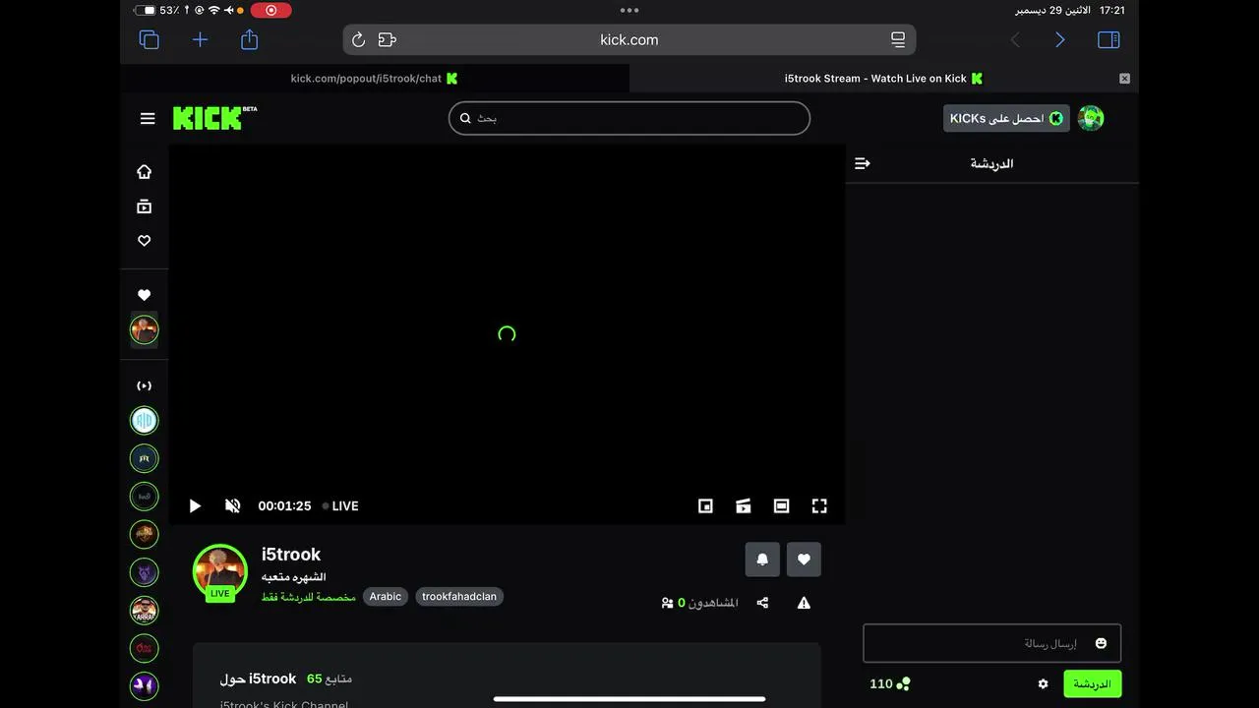Select the trookfahadclan tag
This screenshot has width=1259, height=708.
459,596
